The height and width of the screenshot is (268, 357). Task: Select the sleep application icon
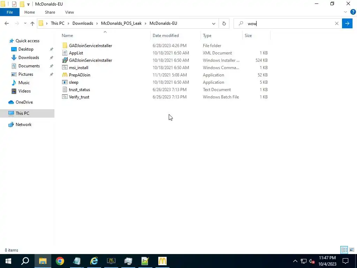click(x=65, y=82)
